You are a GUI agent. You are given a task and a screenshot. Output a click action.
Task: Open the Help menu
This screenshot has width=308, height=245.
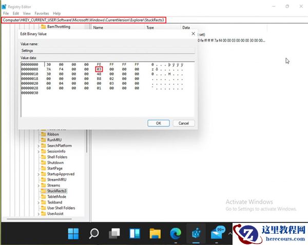click(x=57, y=13)
